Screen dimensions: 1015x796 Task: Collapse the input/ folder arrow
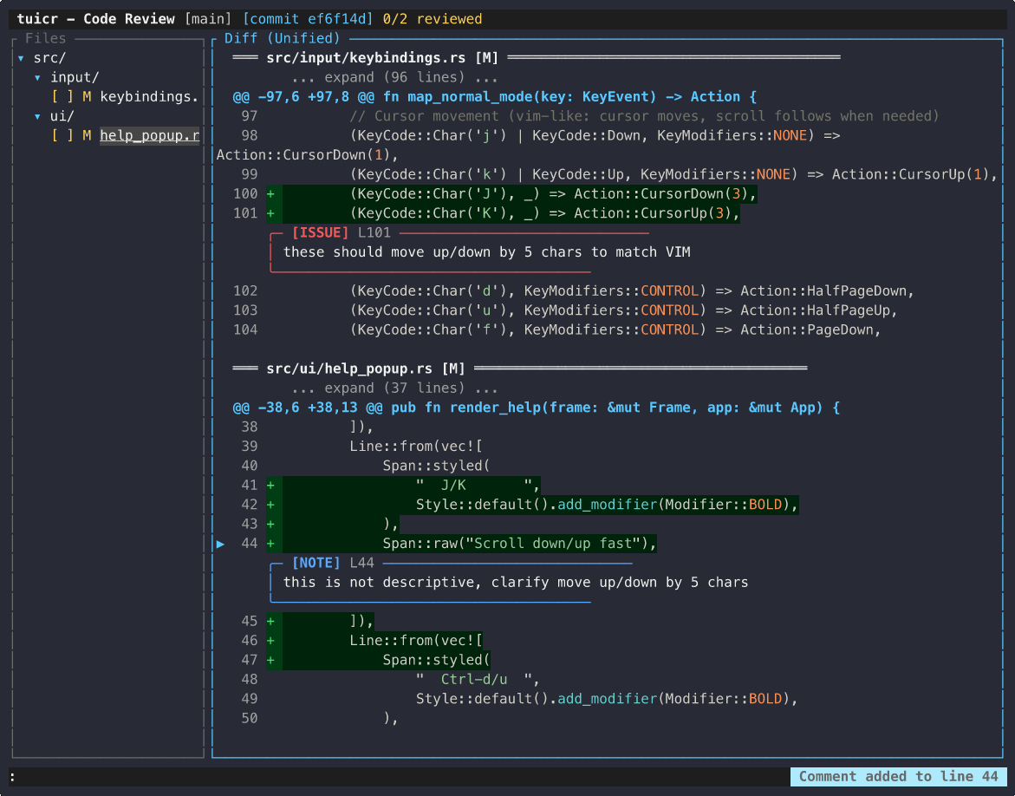tap(37, 78)
